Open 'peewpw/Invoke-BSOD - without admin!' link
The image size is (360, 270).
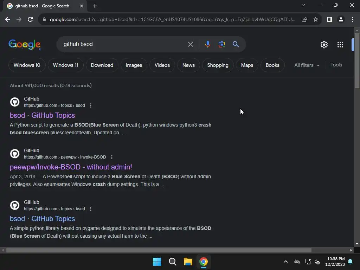coord(71,167)
